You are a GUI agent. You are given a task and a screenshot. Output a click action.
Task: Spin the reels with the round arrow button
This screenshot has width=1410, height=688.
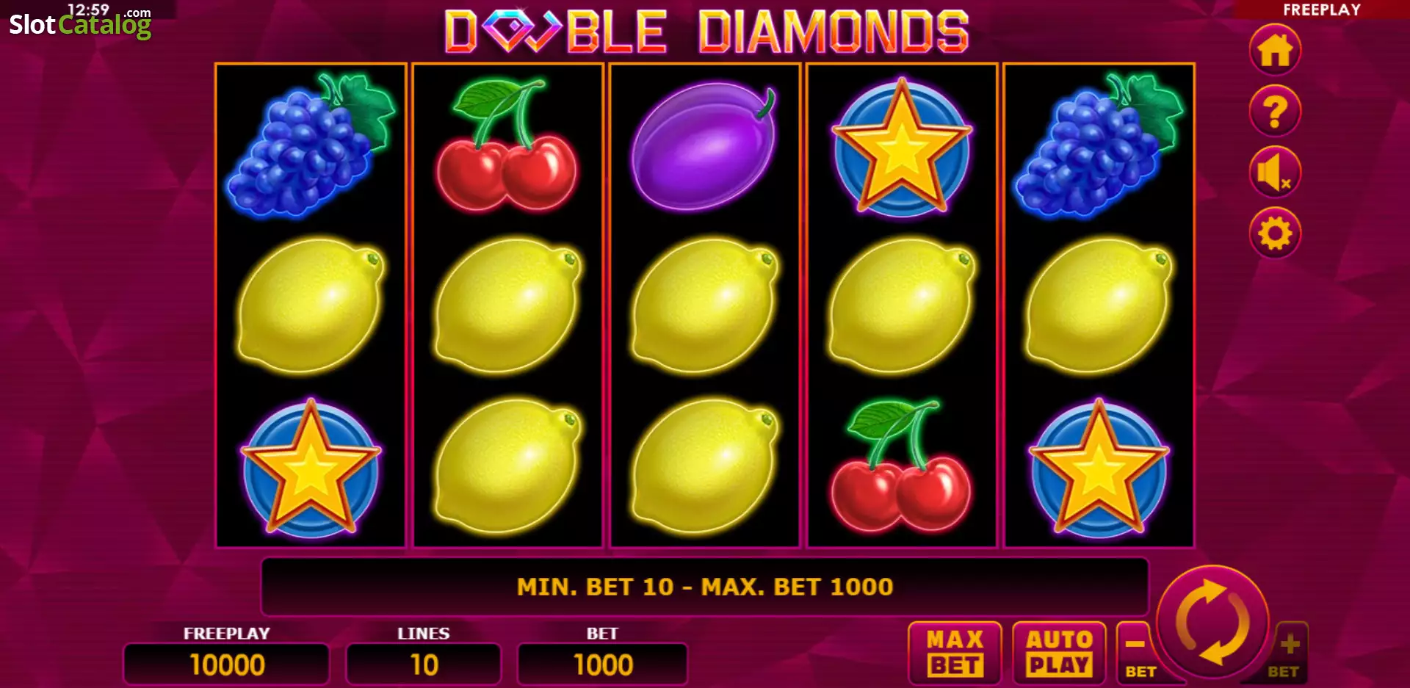point(1212,623)
